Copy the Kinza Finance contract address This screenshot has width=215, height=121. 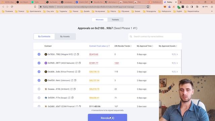79,72
